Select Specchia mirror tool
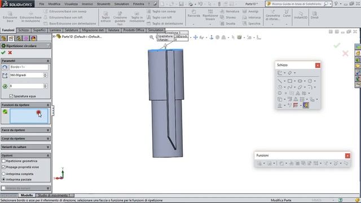The width and height of the screenshot is (361, 203). 252,24
